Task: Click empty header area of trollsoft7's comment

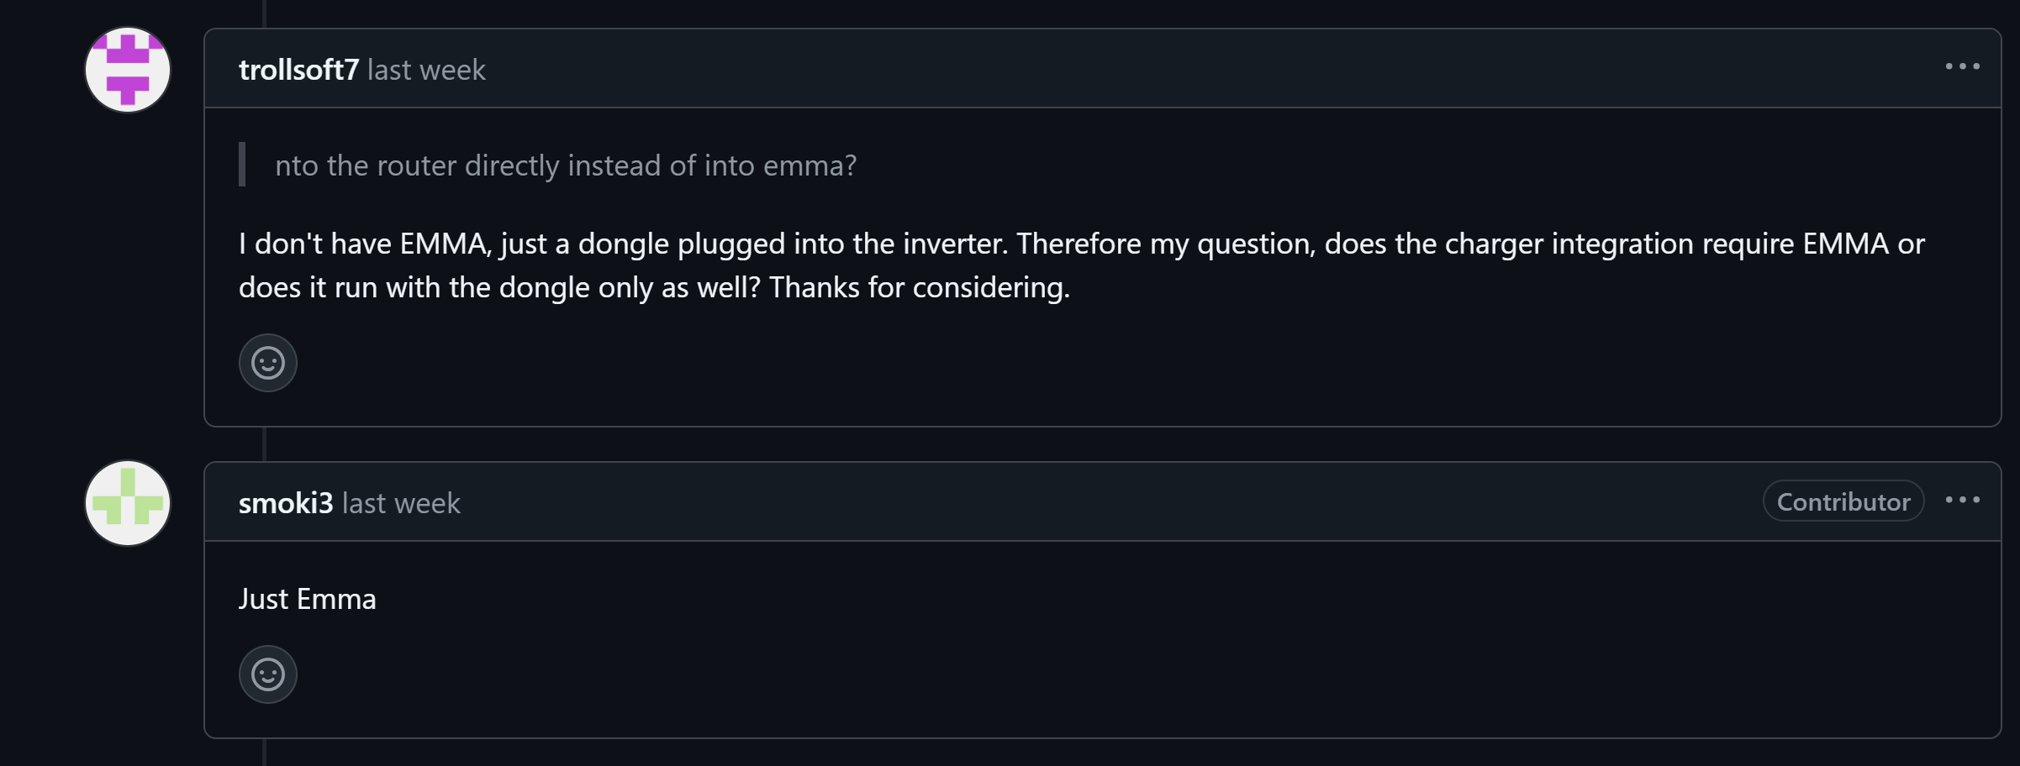Action: pos(1177,69)
